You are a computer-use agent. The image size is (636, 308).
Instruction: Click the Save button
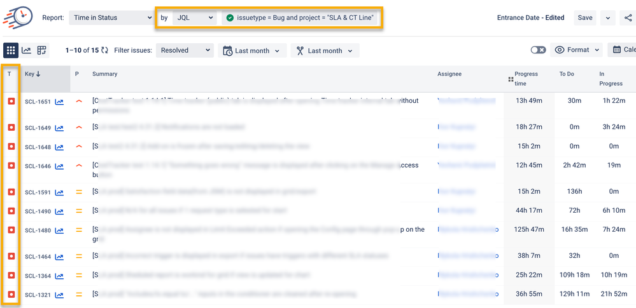click(585, 18)
